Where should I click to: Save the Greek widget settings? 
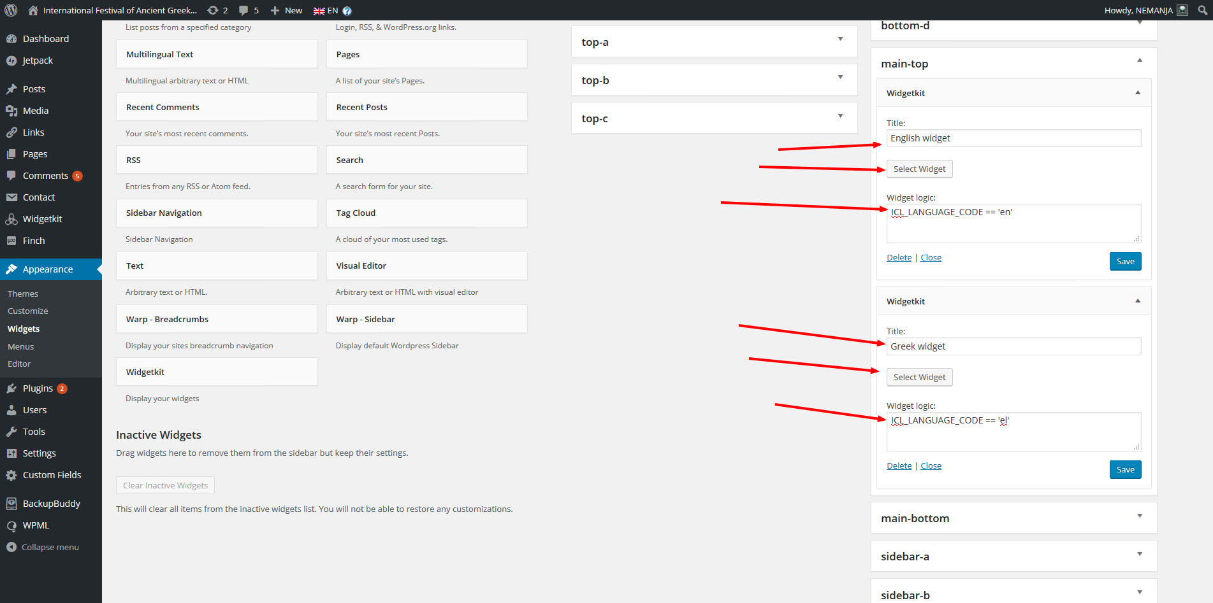(1125, 469)
